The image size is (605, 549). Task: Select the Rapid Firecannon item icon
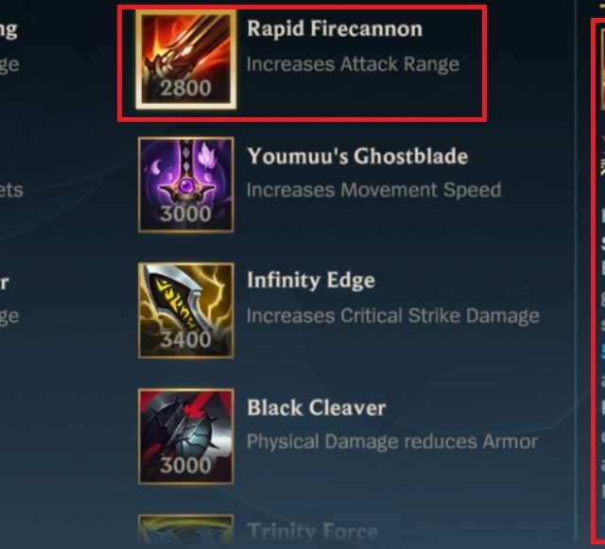click(x=186, y=60)
